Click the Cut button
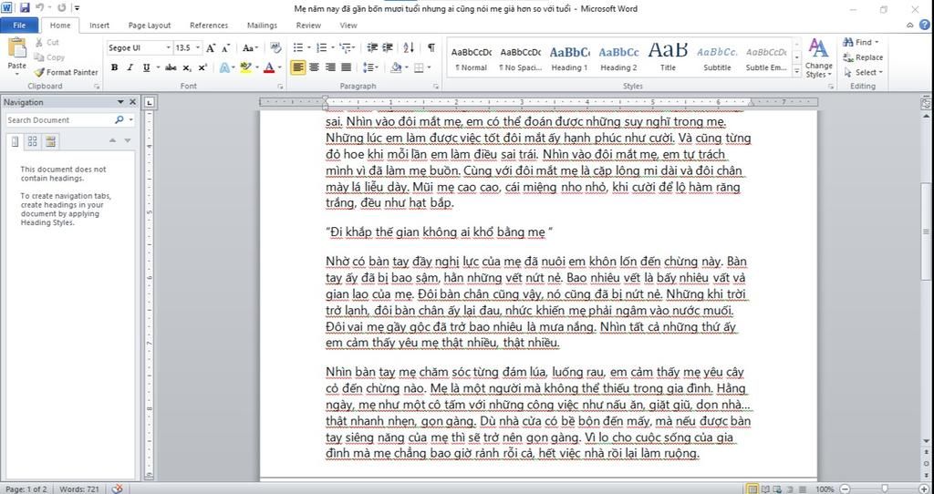This screenshot has width=934, height=494. [47, 42]
